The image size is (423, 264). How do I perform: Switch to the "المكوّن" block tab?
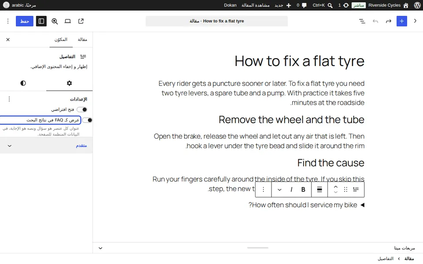[61, 40]
